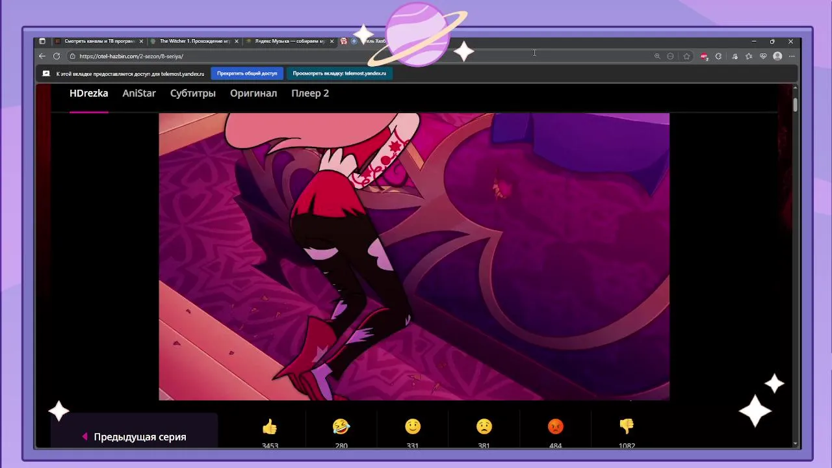Open the browser profile avatar

point(777,57)
